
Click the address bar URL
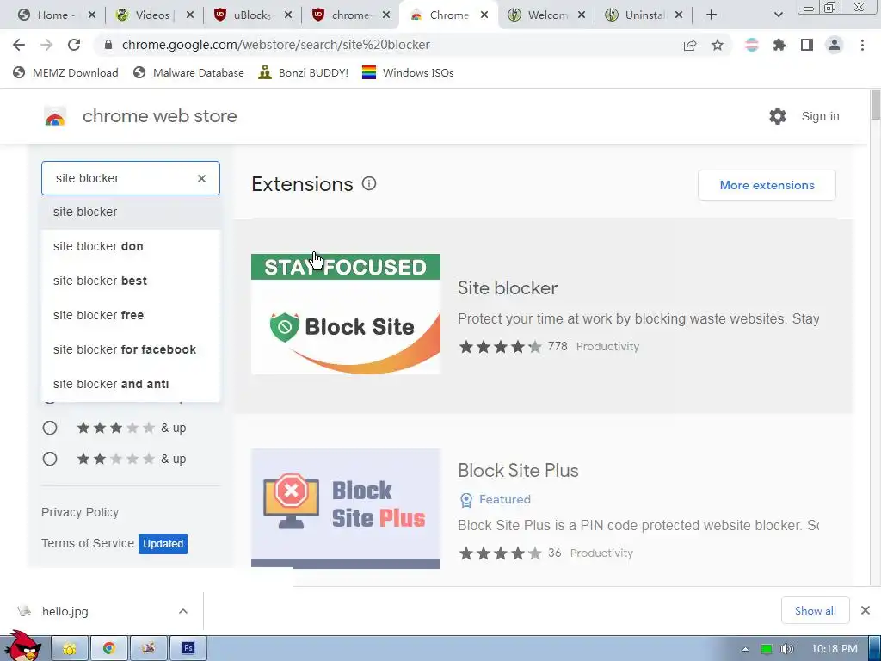pos(276,45)
